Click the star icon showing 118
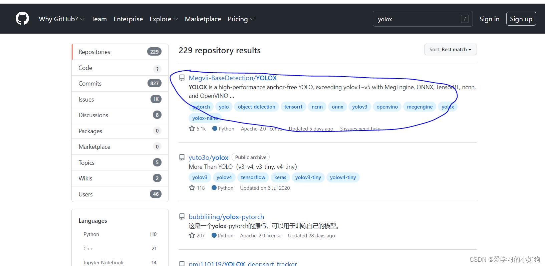 [192, 188]
